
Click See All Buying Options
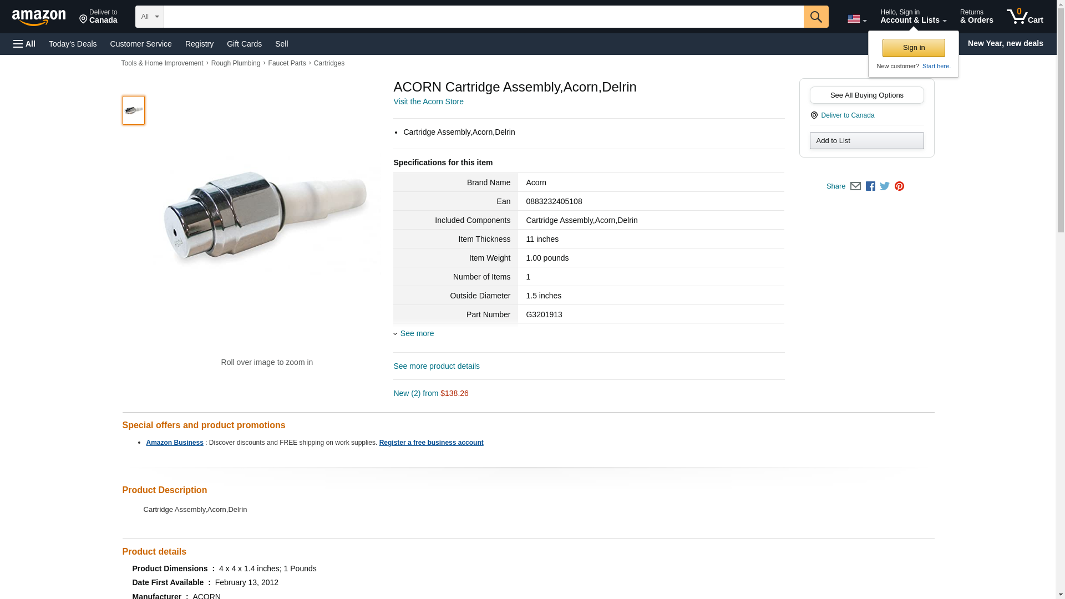(x=866, y=95)
